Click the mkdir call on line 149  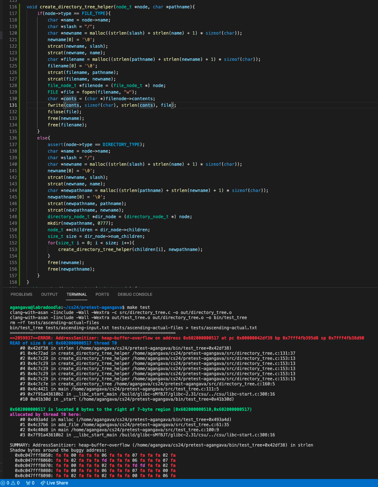coord(54,223)
